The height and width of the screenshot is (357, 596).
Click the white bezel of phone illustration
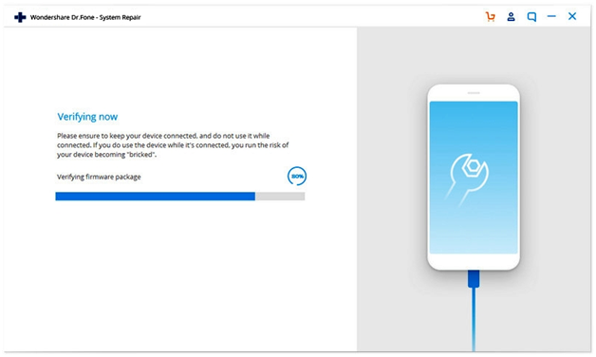(x=474, y=261)
